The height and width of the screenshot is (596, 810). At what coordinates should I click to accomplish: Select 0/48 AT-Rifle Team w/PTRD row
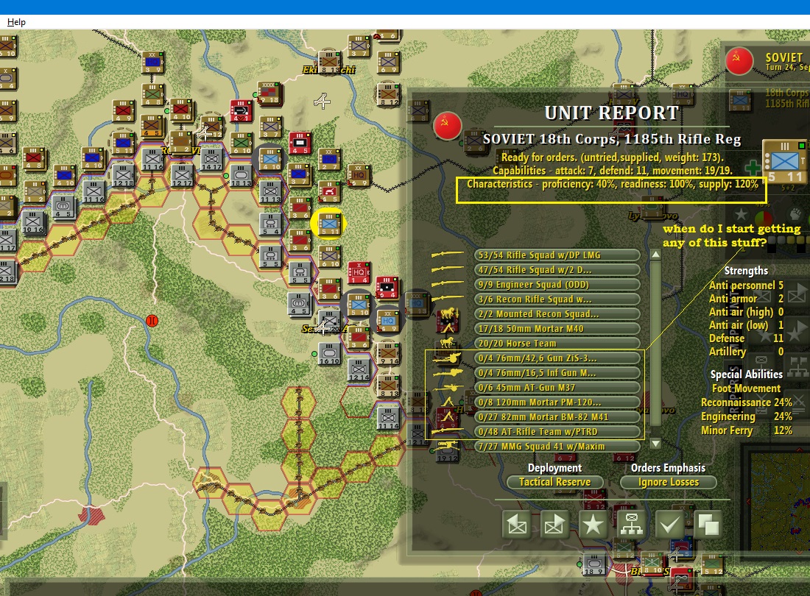tap(557, 431)
